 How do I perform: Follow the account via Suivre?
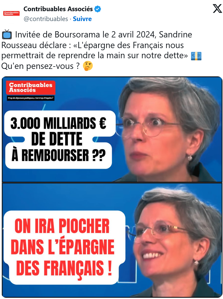(x=82, y=19)
